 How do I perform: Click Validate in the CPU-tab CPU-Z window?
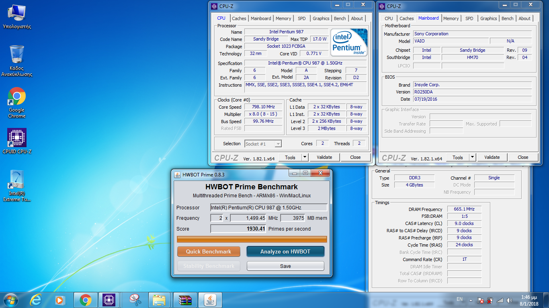[x=324, y=157]
